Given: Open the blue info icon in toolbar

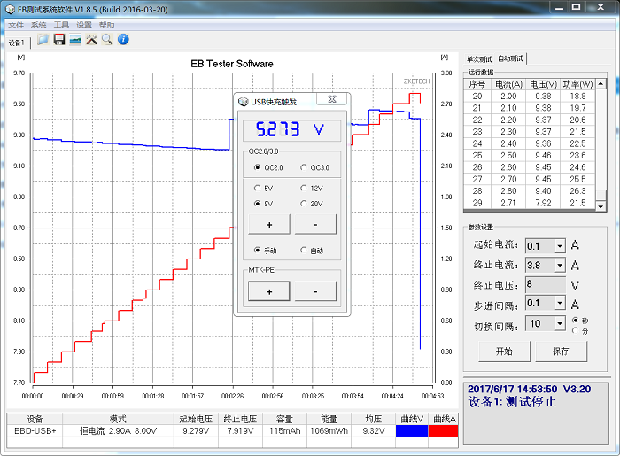Looking at the screenshot, I should click(x=123, y=40).
